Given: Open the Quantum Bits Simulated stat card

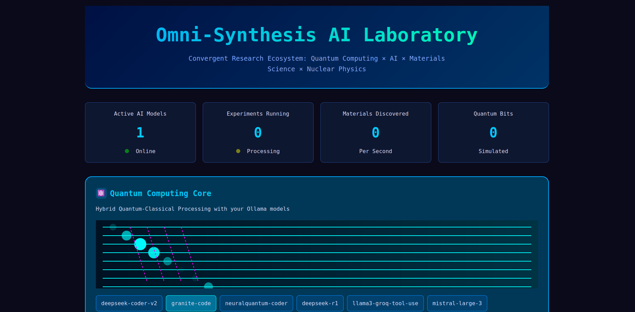Looking at the screenshot, I should click(493, 132).
